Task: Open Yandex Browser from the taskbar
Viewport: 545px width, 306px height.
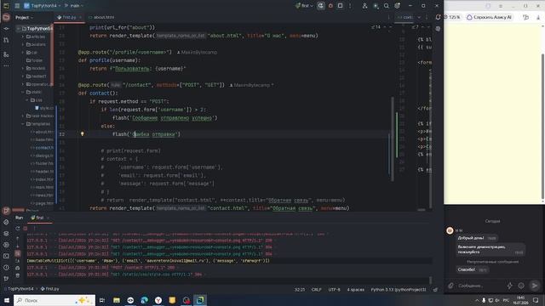Action: coord(158,300)
